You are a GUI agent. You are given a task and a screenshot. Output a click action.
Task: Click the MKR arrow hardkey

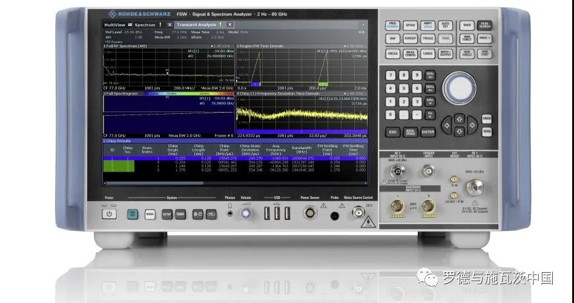pyautogui.click(x=484, y=38)
